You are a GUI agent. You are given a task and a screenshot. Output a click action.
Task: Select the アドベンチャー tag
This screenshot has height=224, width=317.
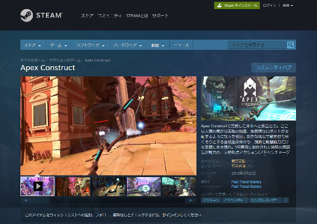235,200
